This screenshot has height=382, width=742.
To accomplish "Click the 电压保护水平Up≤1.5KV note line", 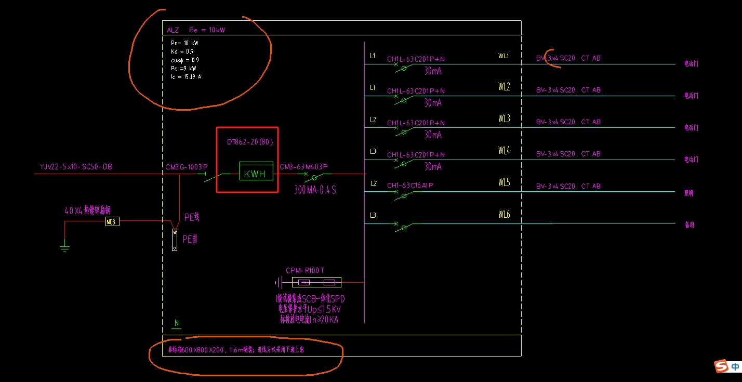I will pos(310,309).
